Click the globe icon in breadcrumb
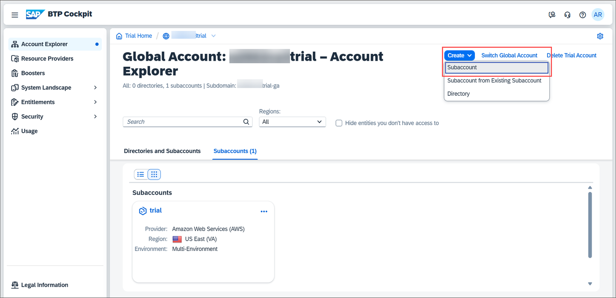This screenshot has height=298, width=616. [166, 36]
